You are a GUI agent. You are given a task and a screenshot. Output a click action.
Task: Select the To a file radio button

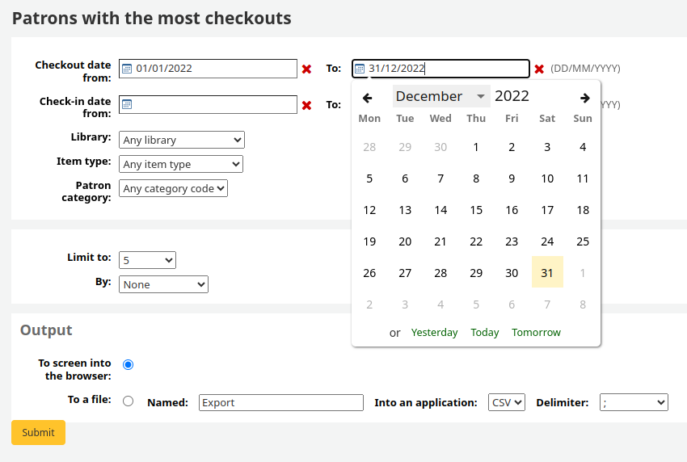[128, 401]
